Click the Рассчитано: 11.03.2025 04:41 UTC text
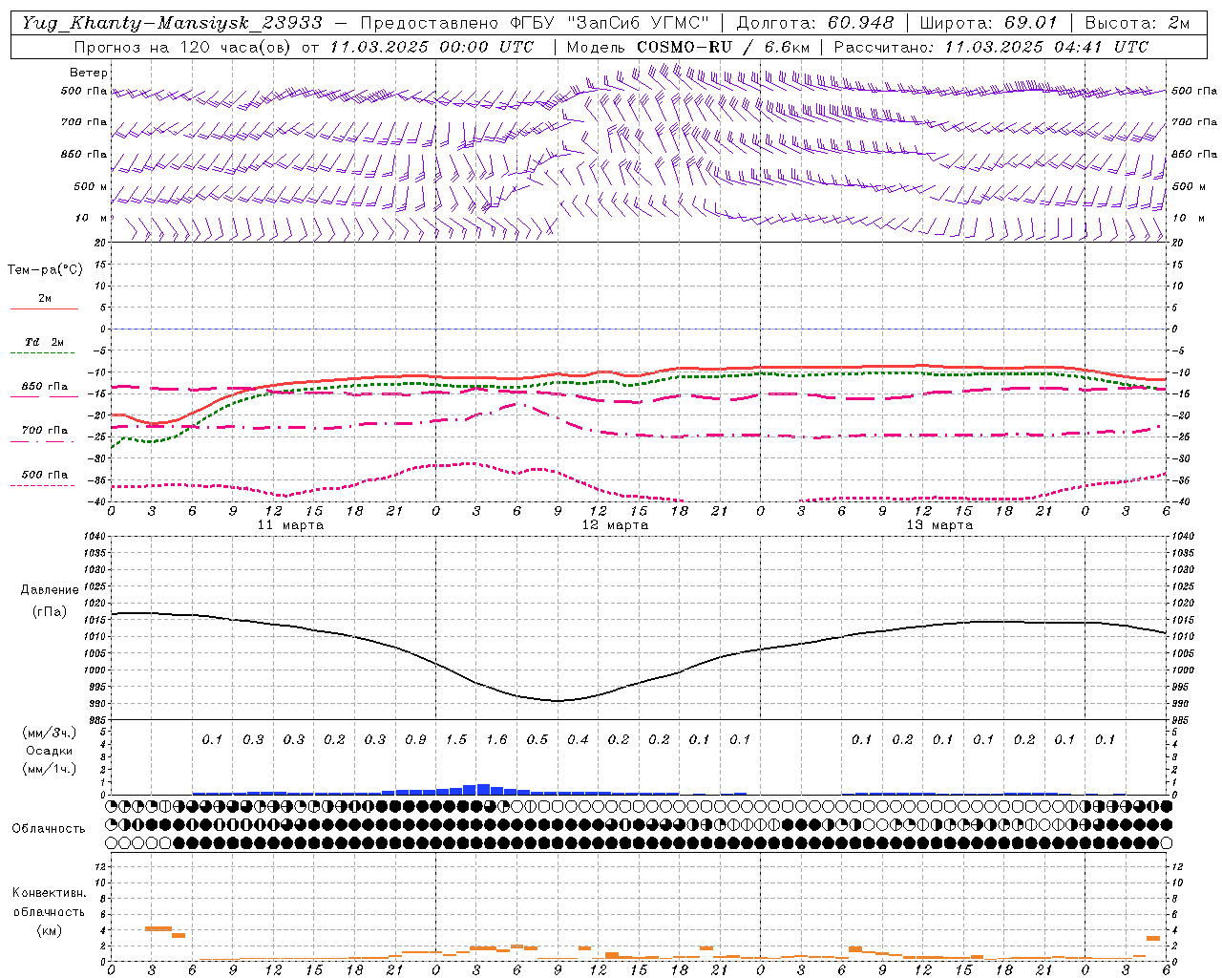1222x978 pixels. coord(991,47)
